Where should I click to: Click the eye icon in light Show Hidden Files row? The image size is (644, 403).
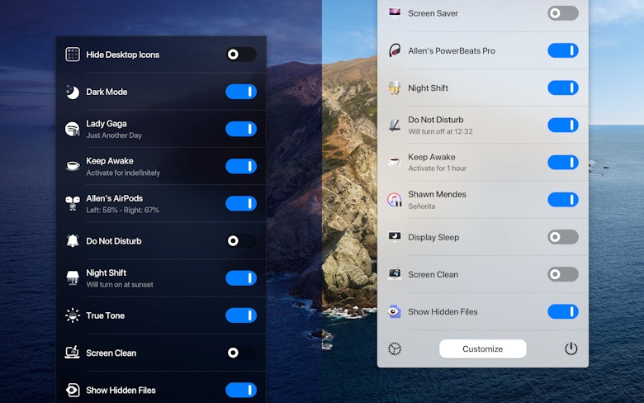coord(395,311)
